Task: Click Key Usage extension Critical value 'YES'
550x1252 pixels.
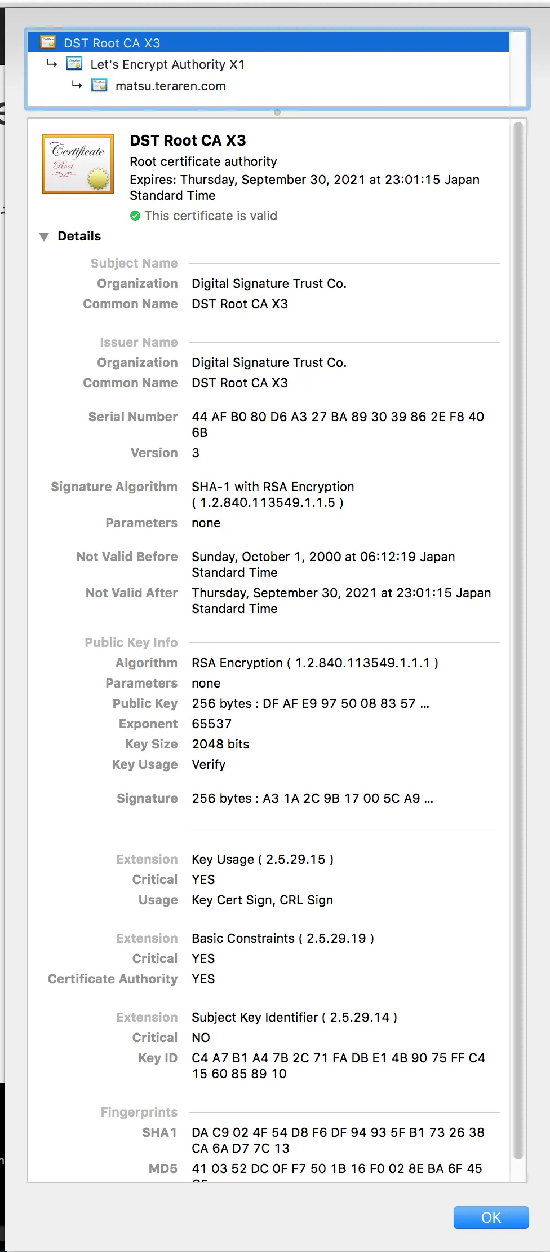Action: click(203, 879)
